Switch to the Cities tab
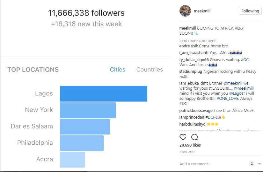The image size is (263, 172). tap(118, 70)
